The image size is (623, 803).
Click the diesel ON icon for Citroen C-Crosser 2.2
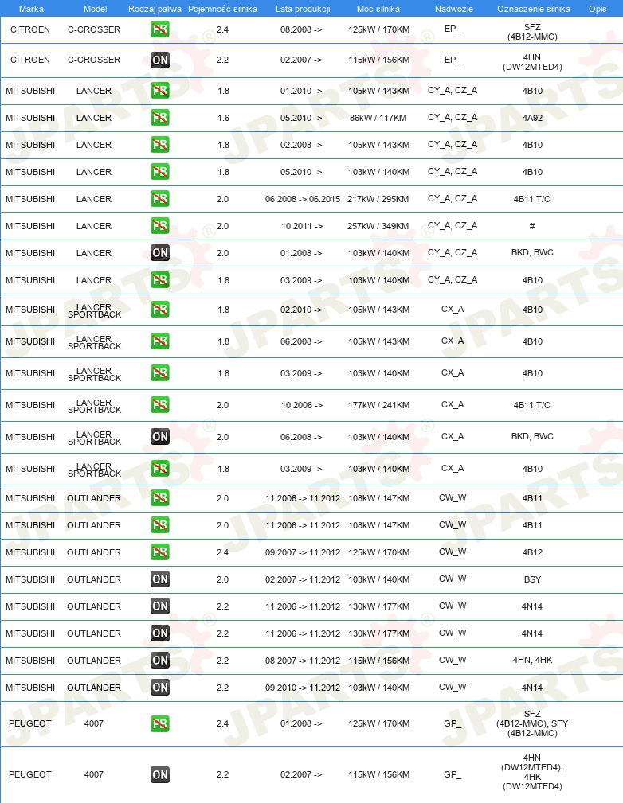pyautogui.click(x=160, y=60)
